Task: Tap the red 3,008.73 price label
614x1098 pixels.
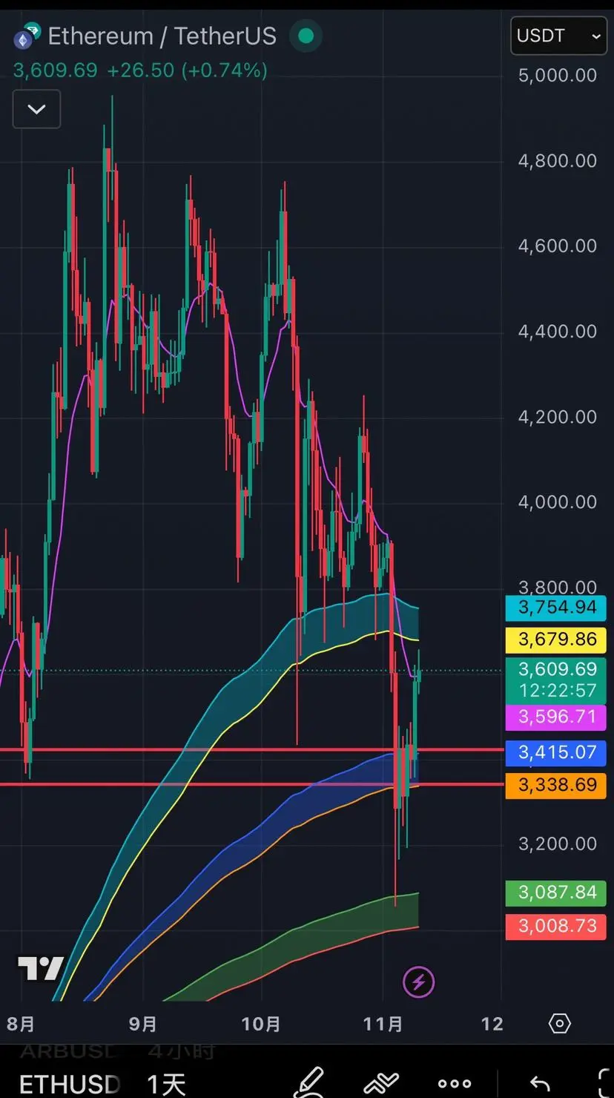Action: [x=555, y=927]
